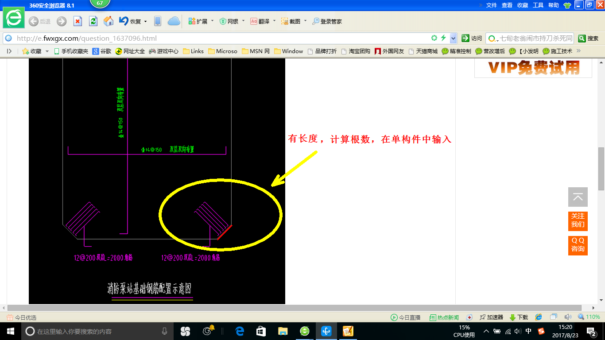Open 今日优选 in status bar
605x340 pixels.
[22, 317]
